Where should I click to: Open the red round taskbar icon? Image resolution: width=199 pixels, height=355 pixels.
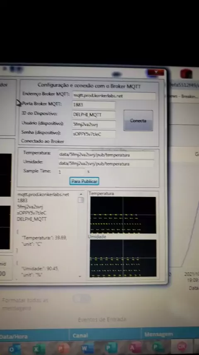point(182,346)
